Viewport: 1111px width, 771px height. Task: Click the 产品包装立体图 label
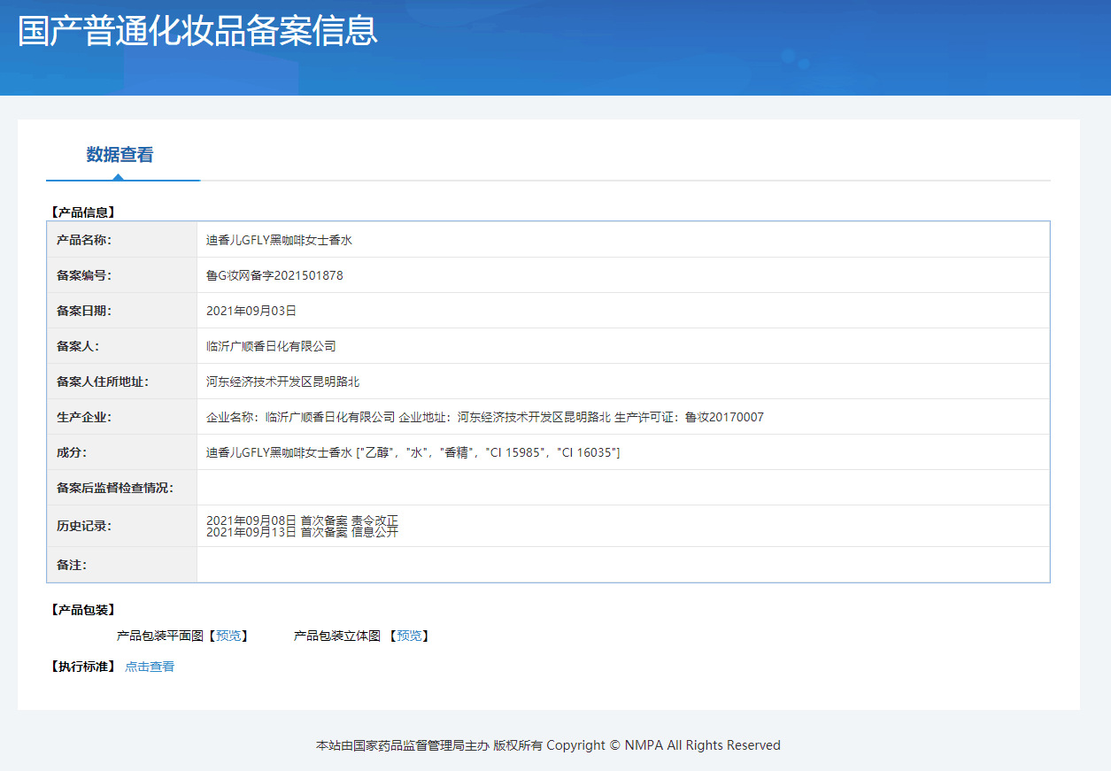click(x=337, y=636)
